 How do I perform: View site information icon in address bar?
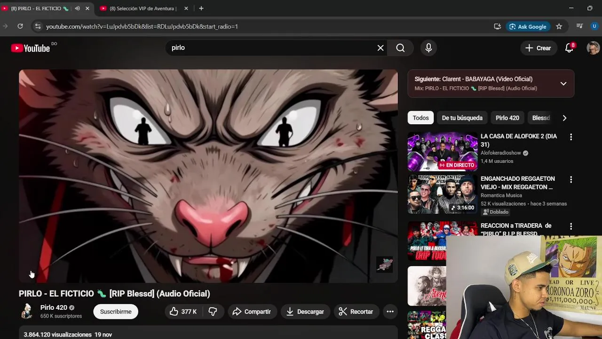[38, 26]
